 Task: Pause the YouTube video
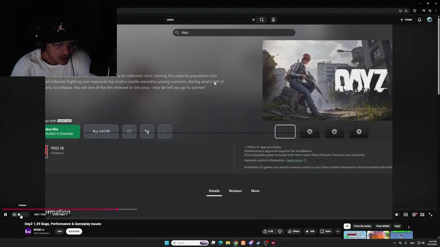pos(5,214)
